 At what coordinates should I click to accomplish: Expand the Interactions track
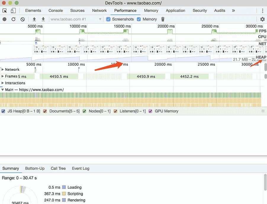[x=3, y=83]
